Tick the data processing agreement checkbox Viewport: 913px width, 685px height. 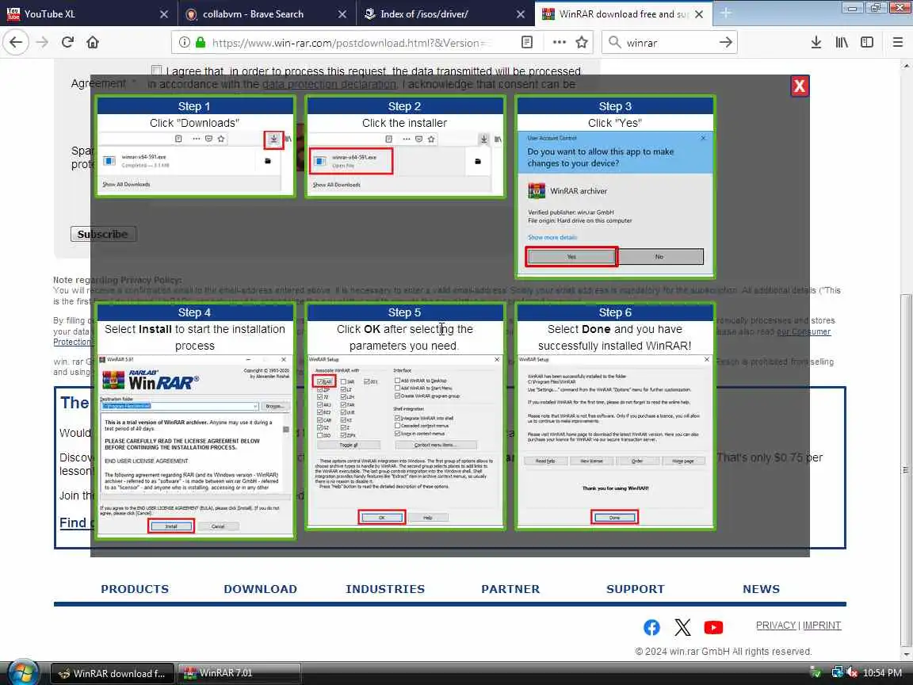(x=156, y=71)
